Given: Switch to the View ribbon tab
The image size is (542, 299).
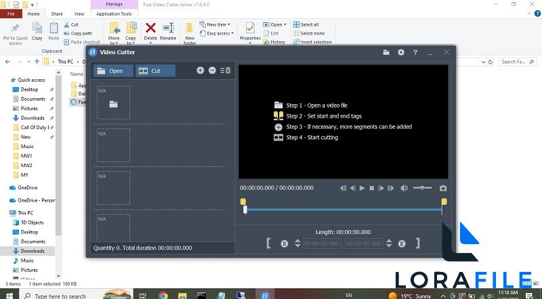Looking at the screenshot, I should 79,14.
